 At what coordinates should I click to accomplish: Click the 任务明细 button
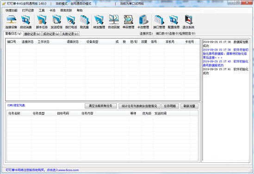(x=170, y=106)
